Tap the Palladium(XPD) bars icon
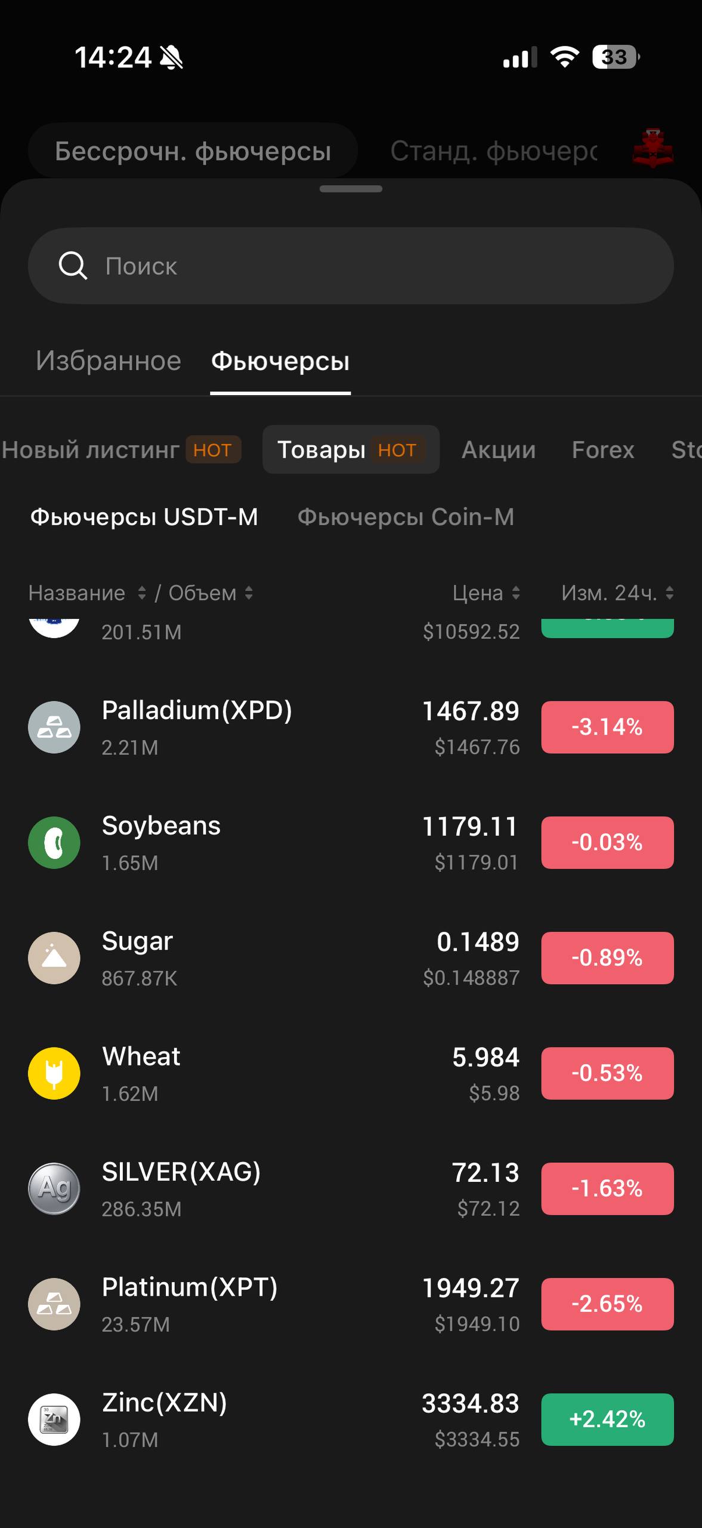The image size is (702, 1528). (x=54, y=727)
